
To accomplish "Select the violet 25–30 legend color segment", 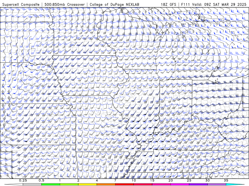I will [198, 184].
